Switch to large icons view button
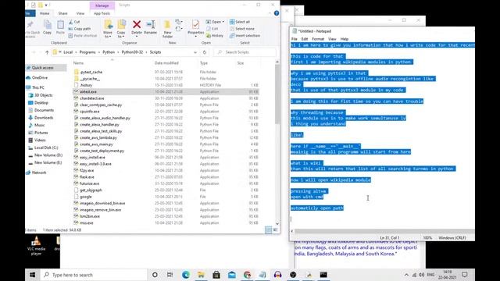 [275, 229]
